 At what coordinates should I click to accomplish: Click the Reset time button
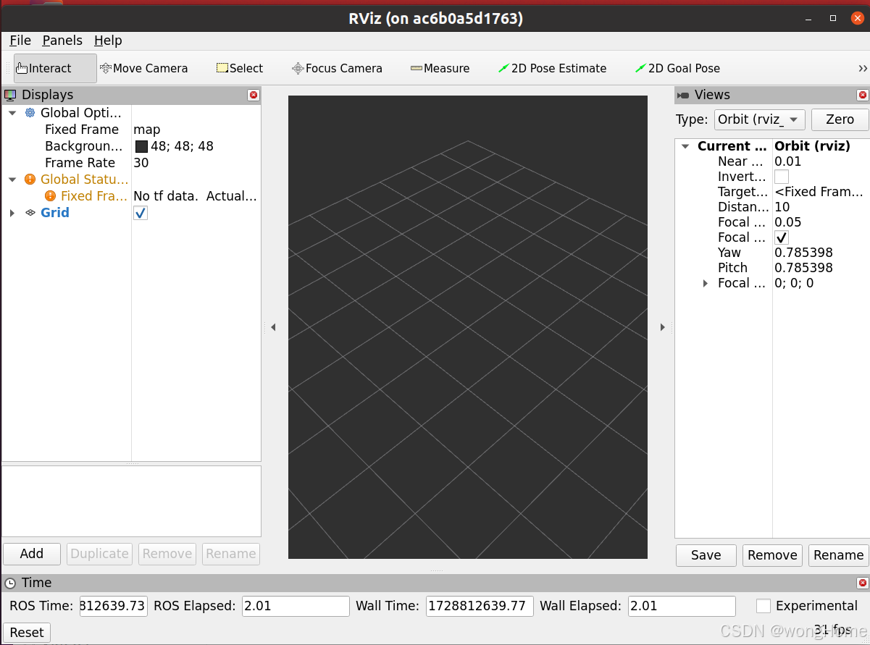(x=27, y=633)
